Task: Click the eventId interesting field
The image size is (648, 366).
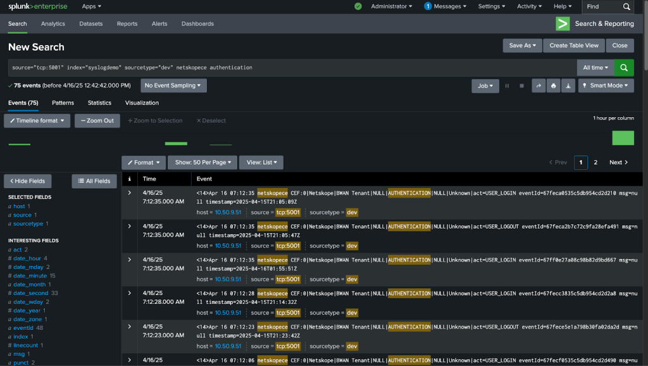Action: pyautogui.click(x=23, y=328)
